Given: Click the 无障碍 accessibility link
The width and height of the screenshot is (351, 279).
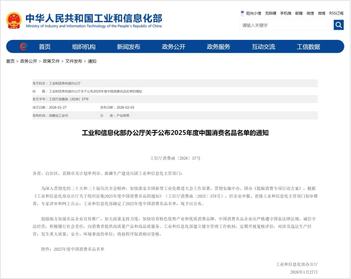Looking at the screenshot, I should pos(270,13).
